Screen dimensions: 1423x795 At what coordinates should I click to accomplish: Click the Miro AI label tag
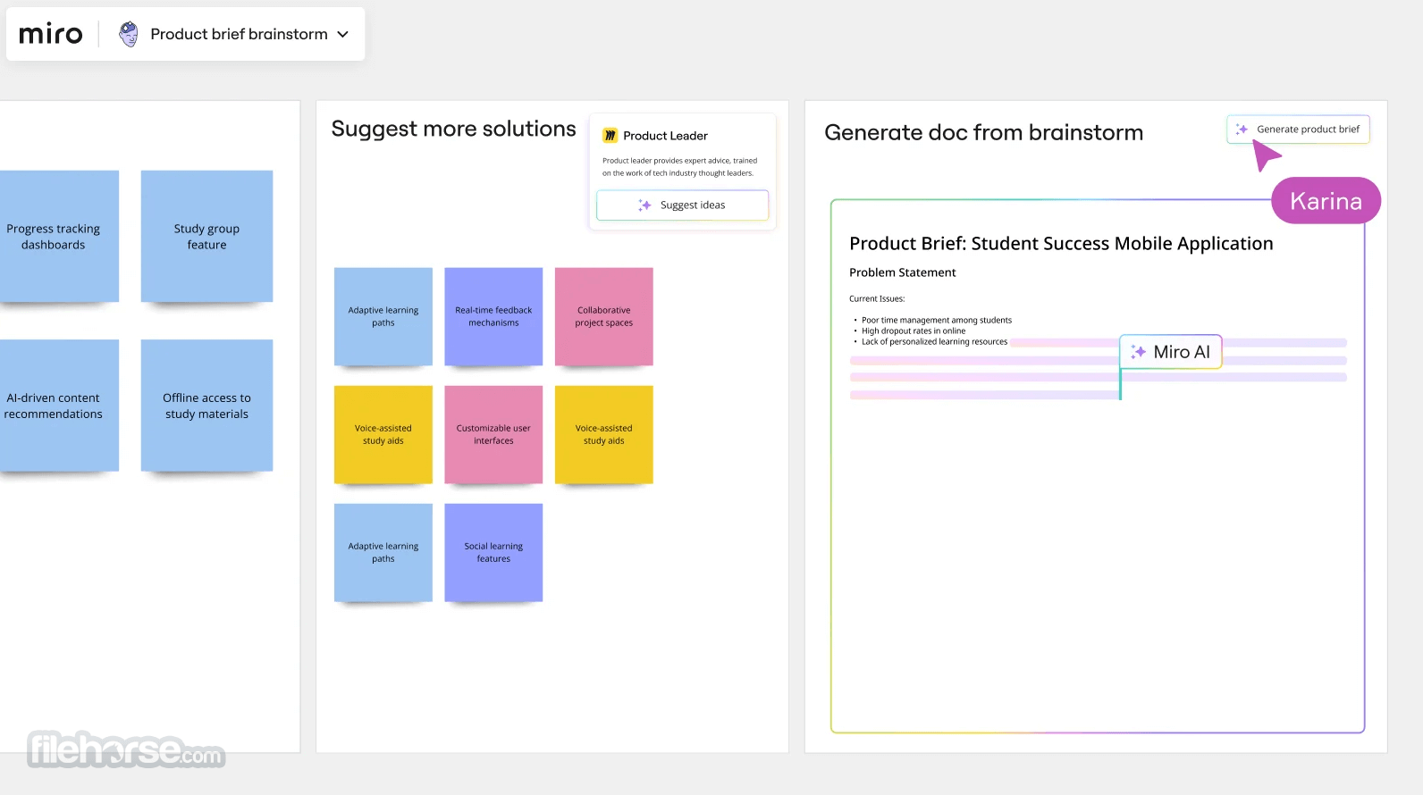[x=1171, y=352]
